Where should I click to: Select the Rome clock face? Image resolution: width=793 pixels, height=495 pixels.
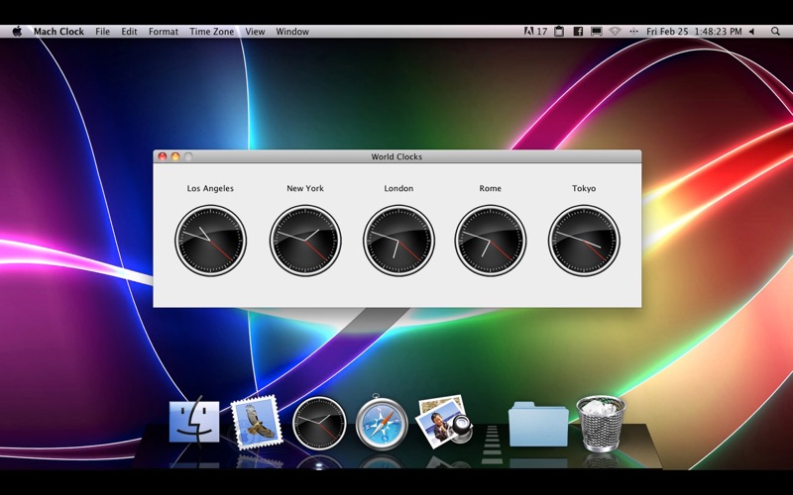(x=491, y=241)
